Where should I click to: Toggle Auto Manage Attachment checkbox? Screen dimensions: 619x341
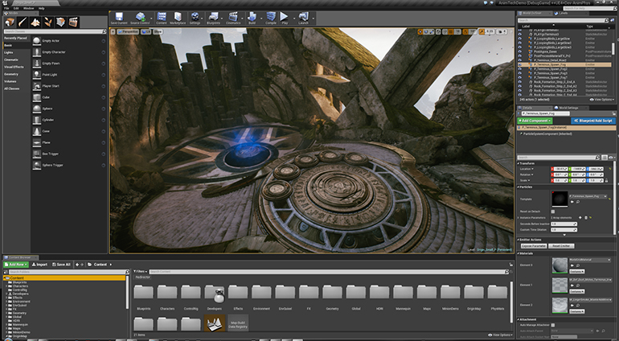tap(553, 325)
